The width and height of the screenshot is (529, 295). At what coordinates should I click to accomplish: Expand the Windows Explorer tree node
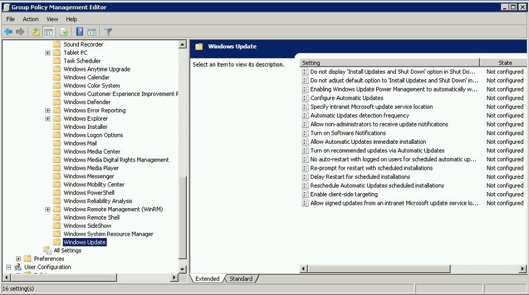coord(48,119)
